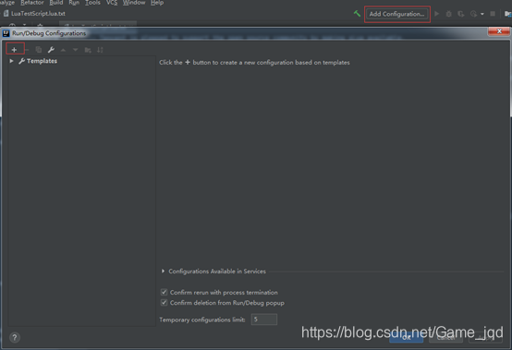Viewport: 512px width, 350px height.
Task: Open the Run menu
Action: [x=74, y=3]
